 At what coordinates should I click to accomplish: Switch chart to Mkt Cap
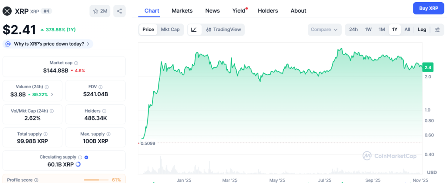(170, 30)
